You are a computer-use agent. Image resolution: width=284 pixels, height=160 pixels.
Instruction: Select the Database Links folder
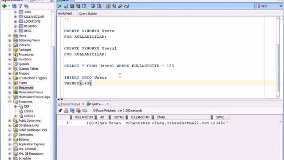(x=28, y=125)
